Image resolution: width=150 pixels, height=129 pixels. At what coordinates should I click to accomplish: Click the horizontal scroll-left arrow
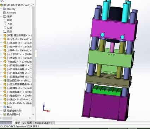pos(1,118)
